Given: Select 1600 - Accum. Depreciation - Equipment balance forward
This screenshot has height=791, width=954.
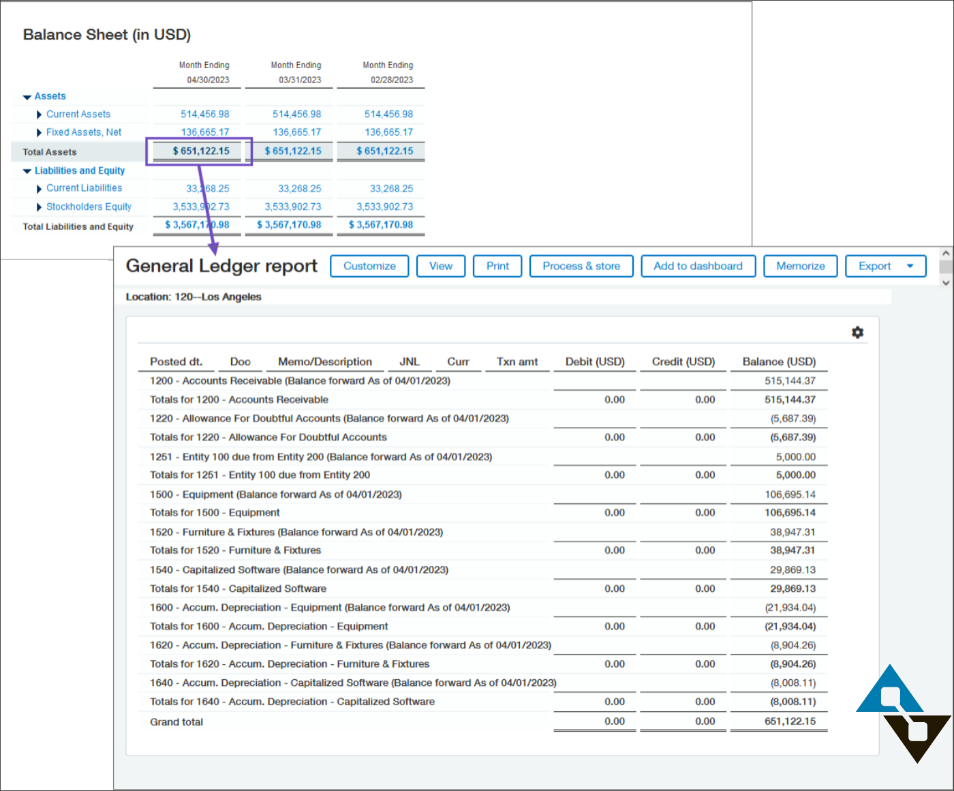Looking at the screenshot, I should click(x=483, y=607).
